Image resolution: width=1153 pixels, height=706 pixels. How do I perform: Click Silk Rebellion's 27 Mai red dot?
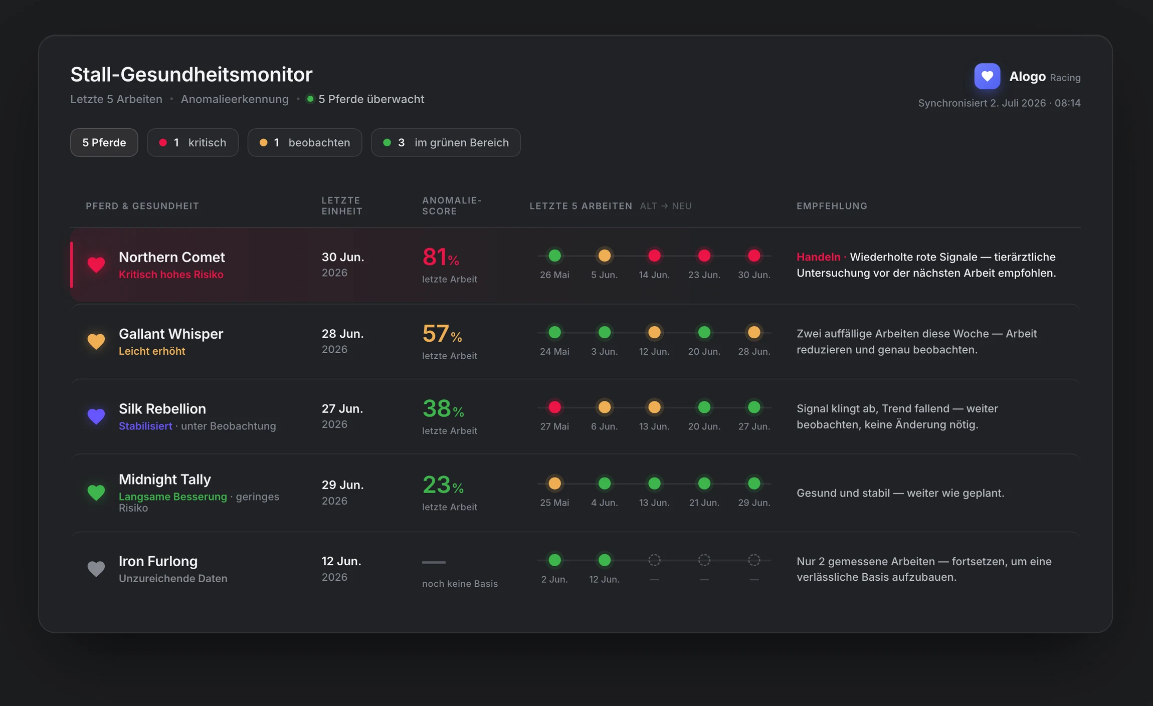pos(554,407)
